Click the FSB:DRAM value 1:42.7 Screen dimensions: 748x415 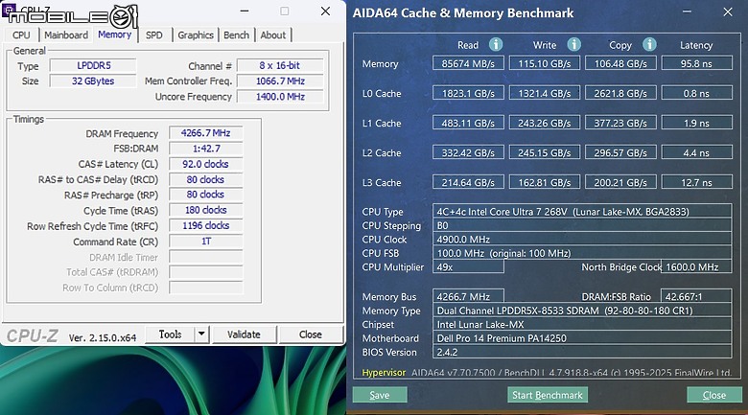(x=205, y=149)
